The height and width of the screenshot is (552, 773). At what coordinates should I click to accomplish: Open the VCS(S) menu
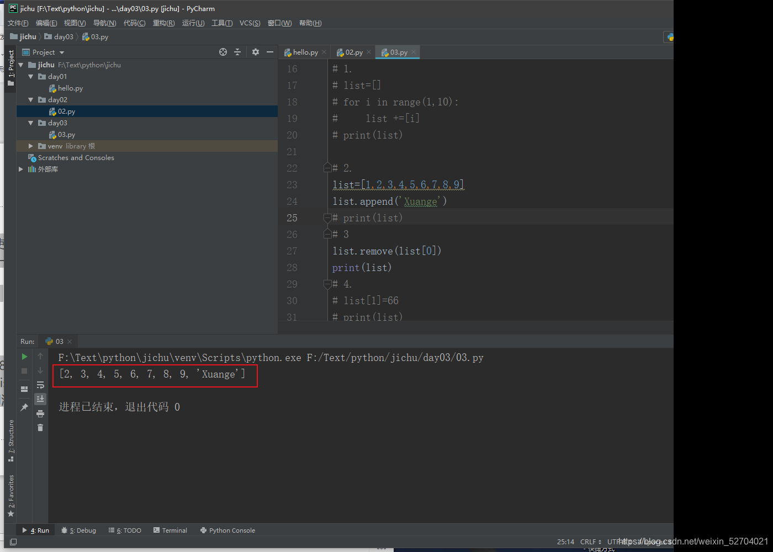tap(250, 23)
